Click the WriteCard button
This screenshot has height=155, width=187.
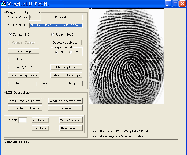click(40, 120)
